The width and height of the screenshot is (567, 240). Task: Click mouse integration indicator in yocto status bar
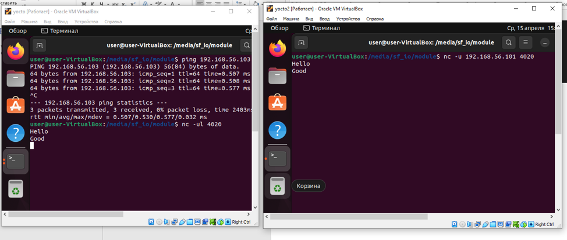coord(220,221)
